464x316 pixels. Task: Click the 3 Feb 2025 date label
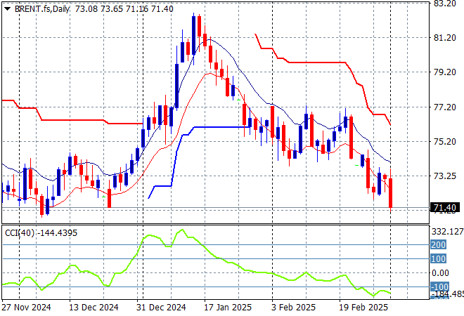coord(294,308)
